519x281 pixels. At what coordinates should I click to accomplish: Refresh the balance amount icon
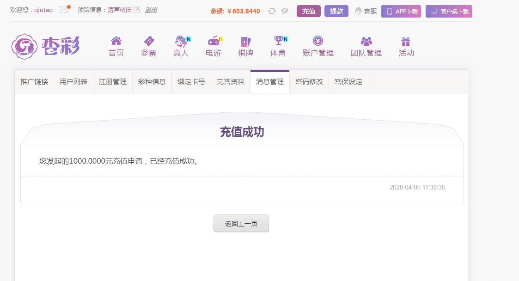272,11
